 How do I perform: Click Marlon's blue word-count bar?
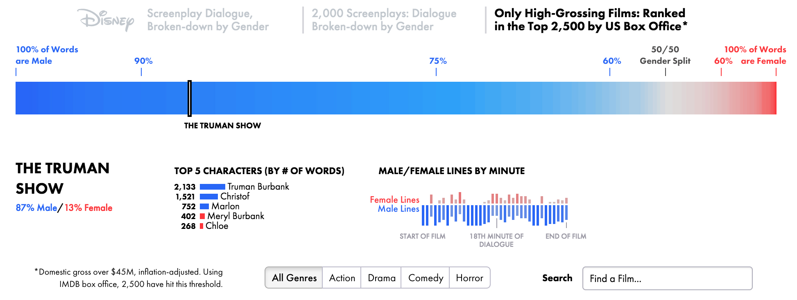coord(204,206)
